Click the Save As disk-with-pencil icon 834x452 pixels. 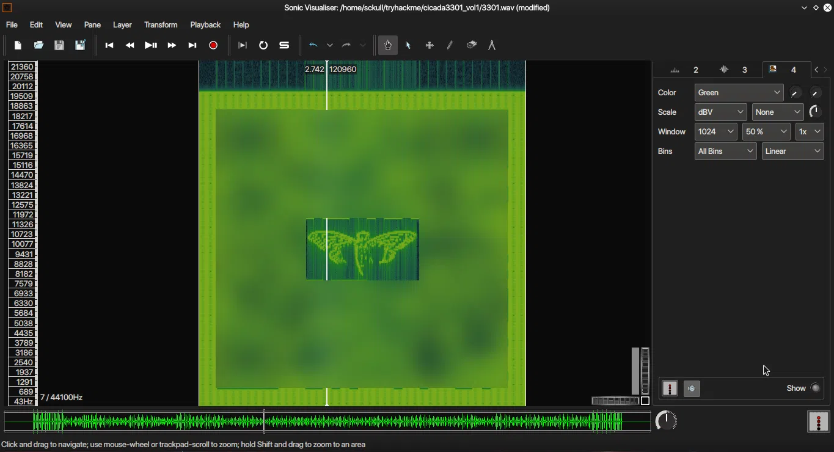pyautogui.click(x=80, y=45)
